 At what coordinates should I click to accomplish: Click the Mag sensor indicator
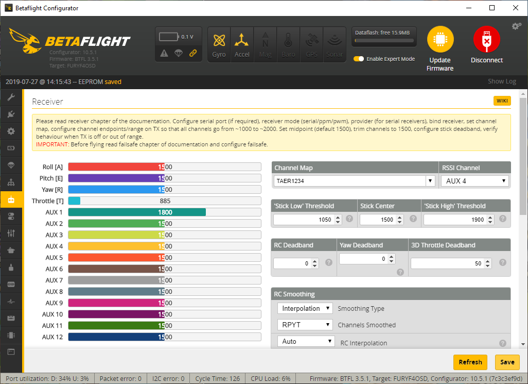tap(265, 44)
